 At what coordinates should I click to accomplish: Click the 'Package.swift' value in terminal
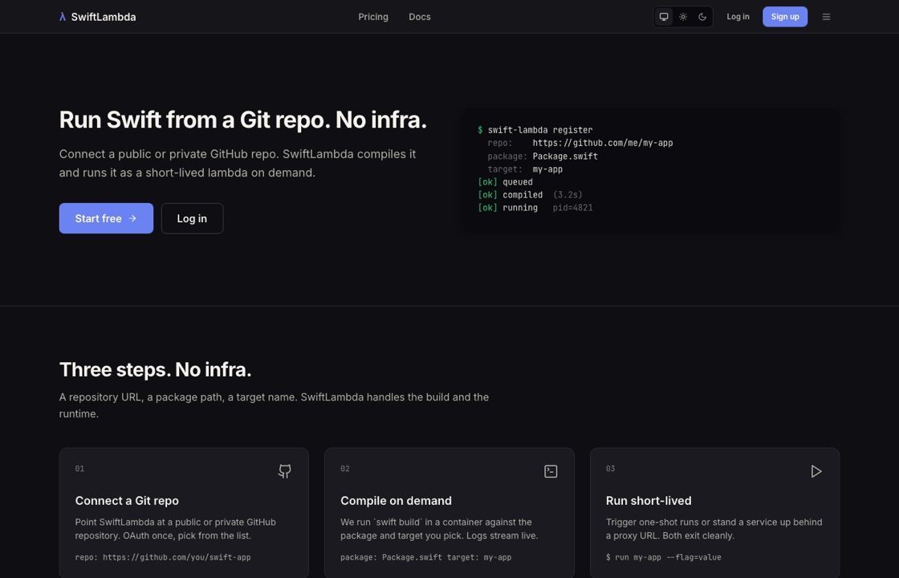[x=565, y=156]
